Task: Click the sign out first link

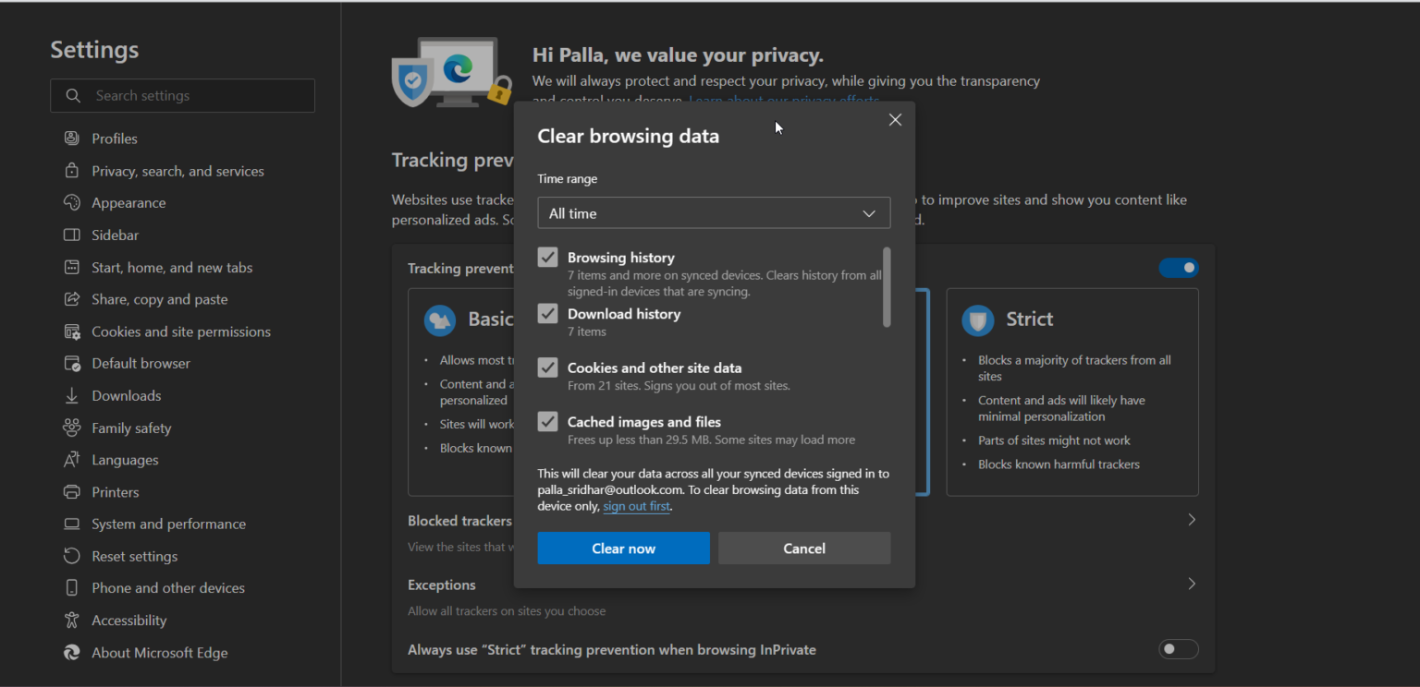Action: pos(636,506)
